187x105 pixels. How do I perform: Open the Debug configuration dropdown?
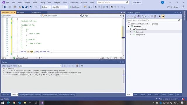(46, 7)
